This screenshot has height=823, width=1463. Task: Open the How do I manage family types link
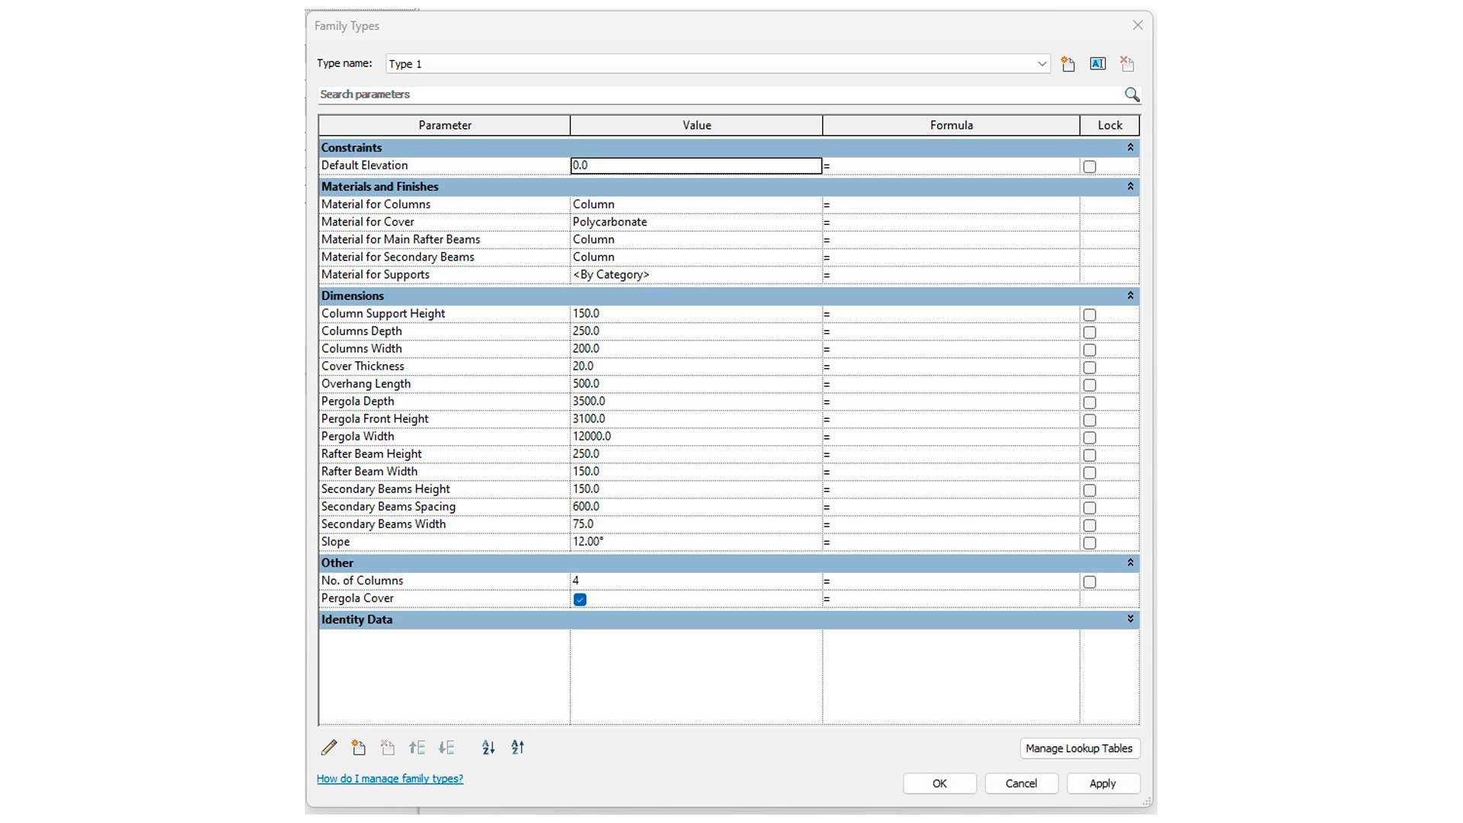[390, 779]
